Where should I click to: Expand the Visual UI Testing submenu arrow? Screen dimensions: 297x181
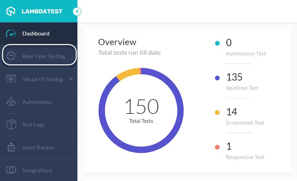coord(71,78)
